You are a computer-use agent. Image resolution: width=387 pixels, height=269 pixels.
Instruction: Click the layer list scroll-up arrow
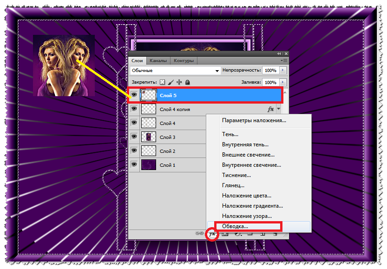coord(285,92)
